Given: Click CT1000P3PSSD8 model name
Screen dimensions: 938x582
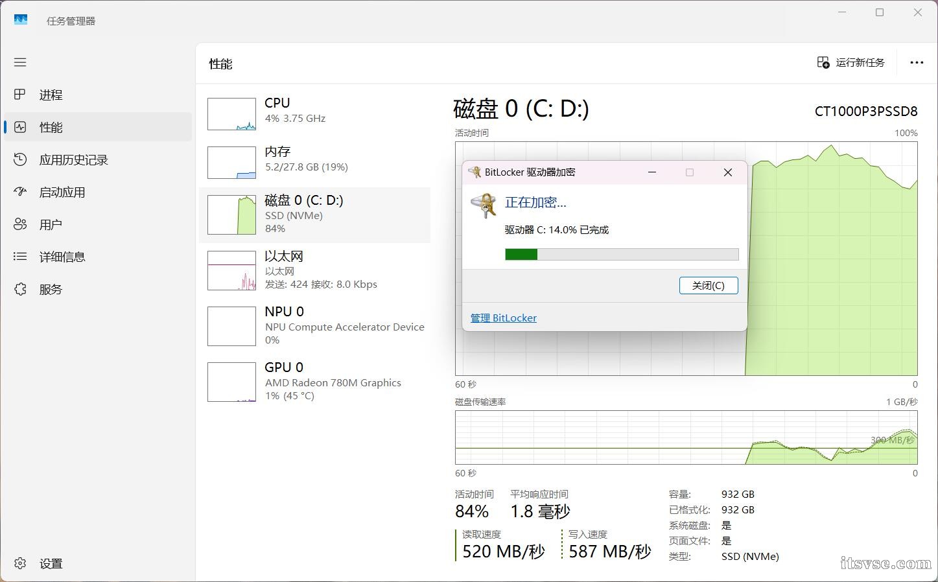Looking at the screenshot, I should (866, 111).
